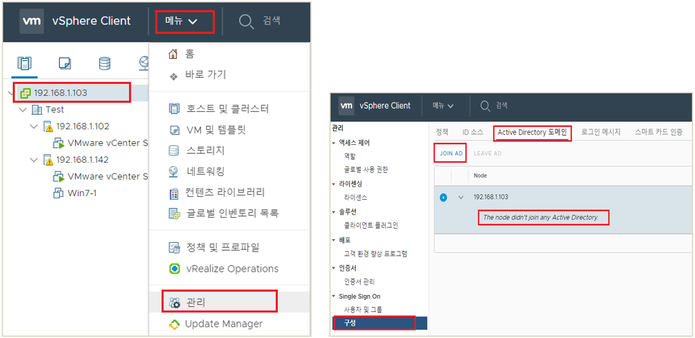Open 고객 환경 향상 프로그램 in the sidebar

click(375, 254)
